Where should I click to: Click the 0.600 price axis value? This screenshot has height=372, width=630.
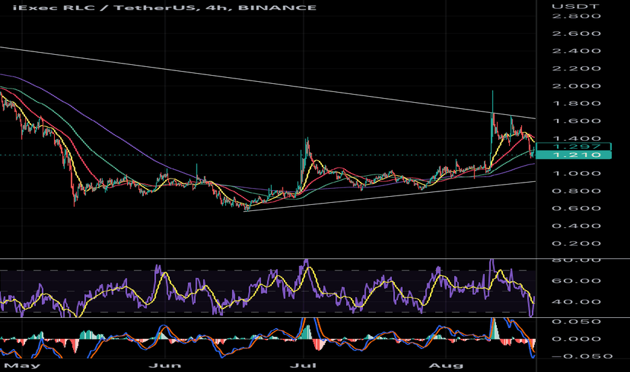(x=576, y=208)
